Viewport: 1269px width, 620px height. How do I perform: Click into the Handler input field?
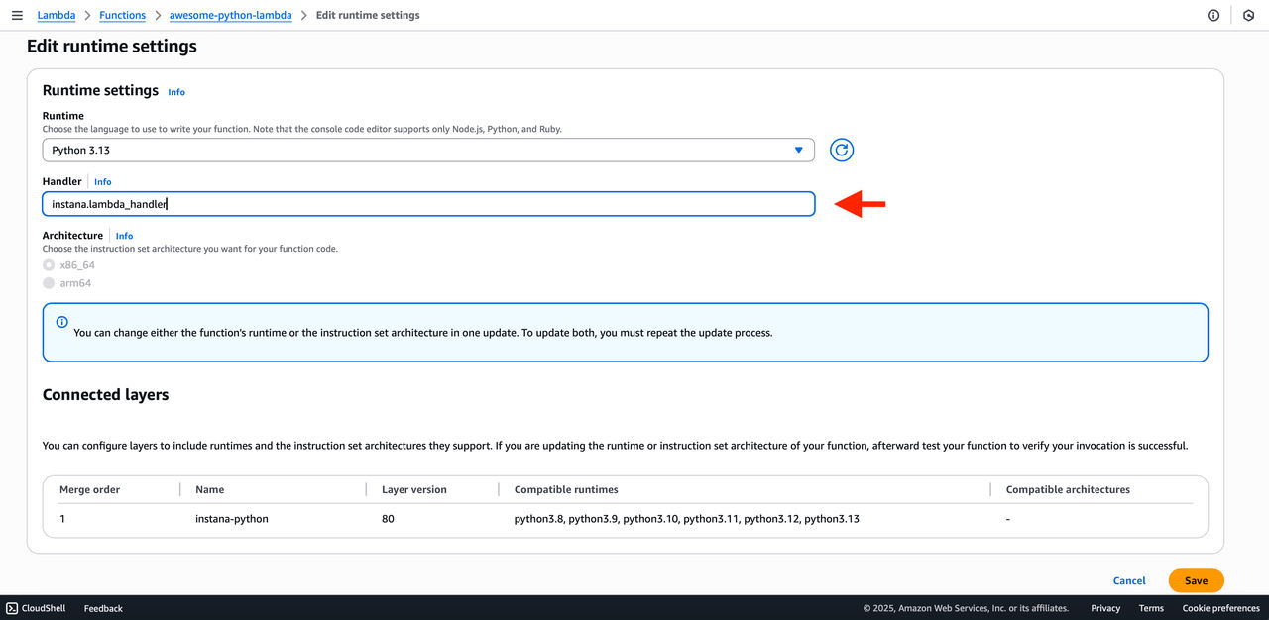[428, 204]
